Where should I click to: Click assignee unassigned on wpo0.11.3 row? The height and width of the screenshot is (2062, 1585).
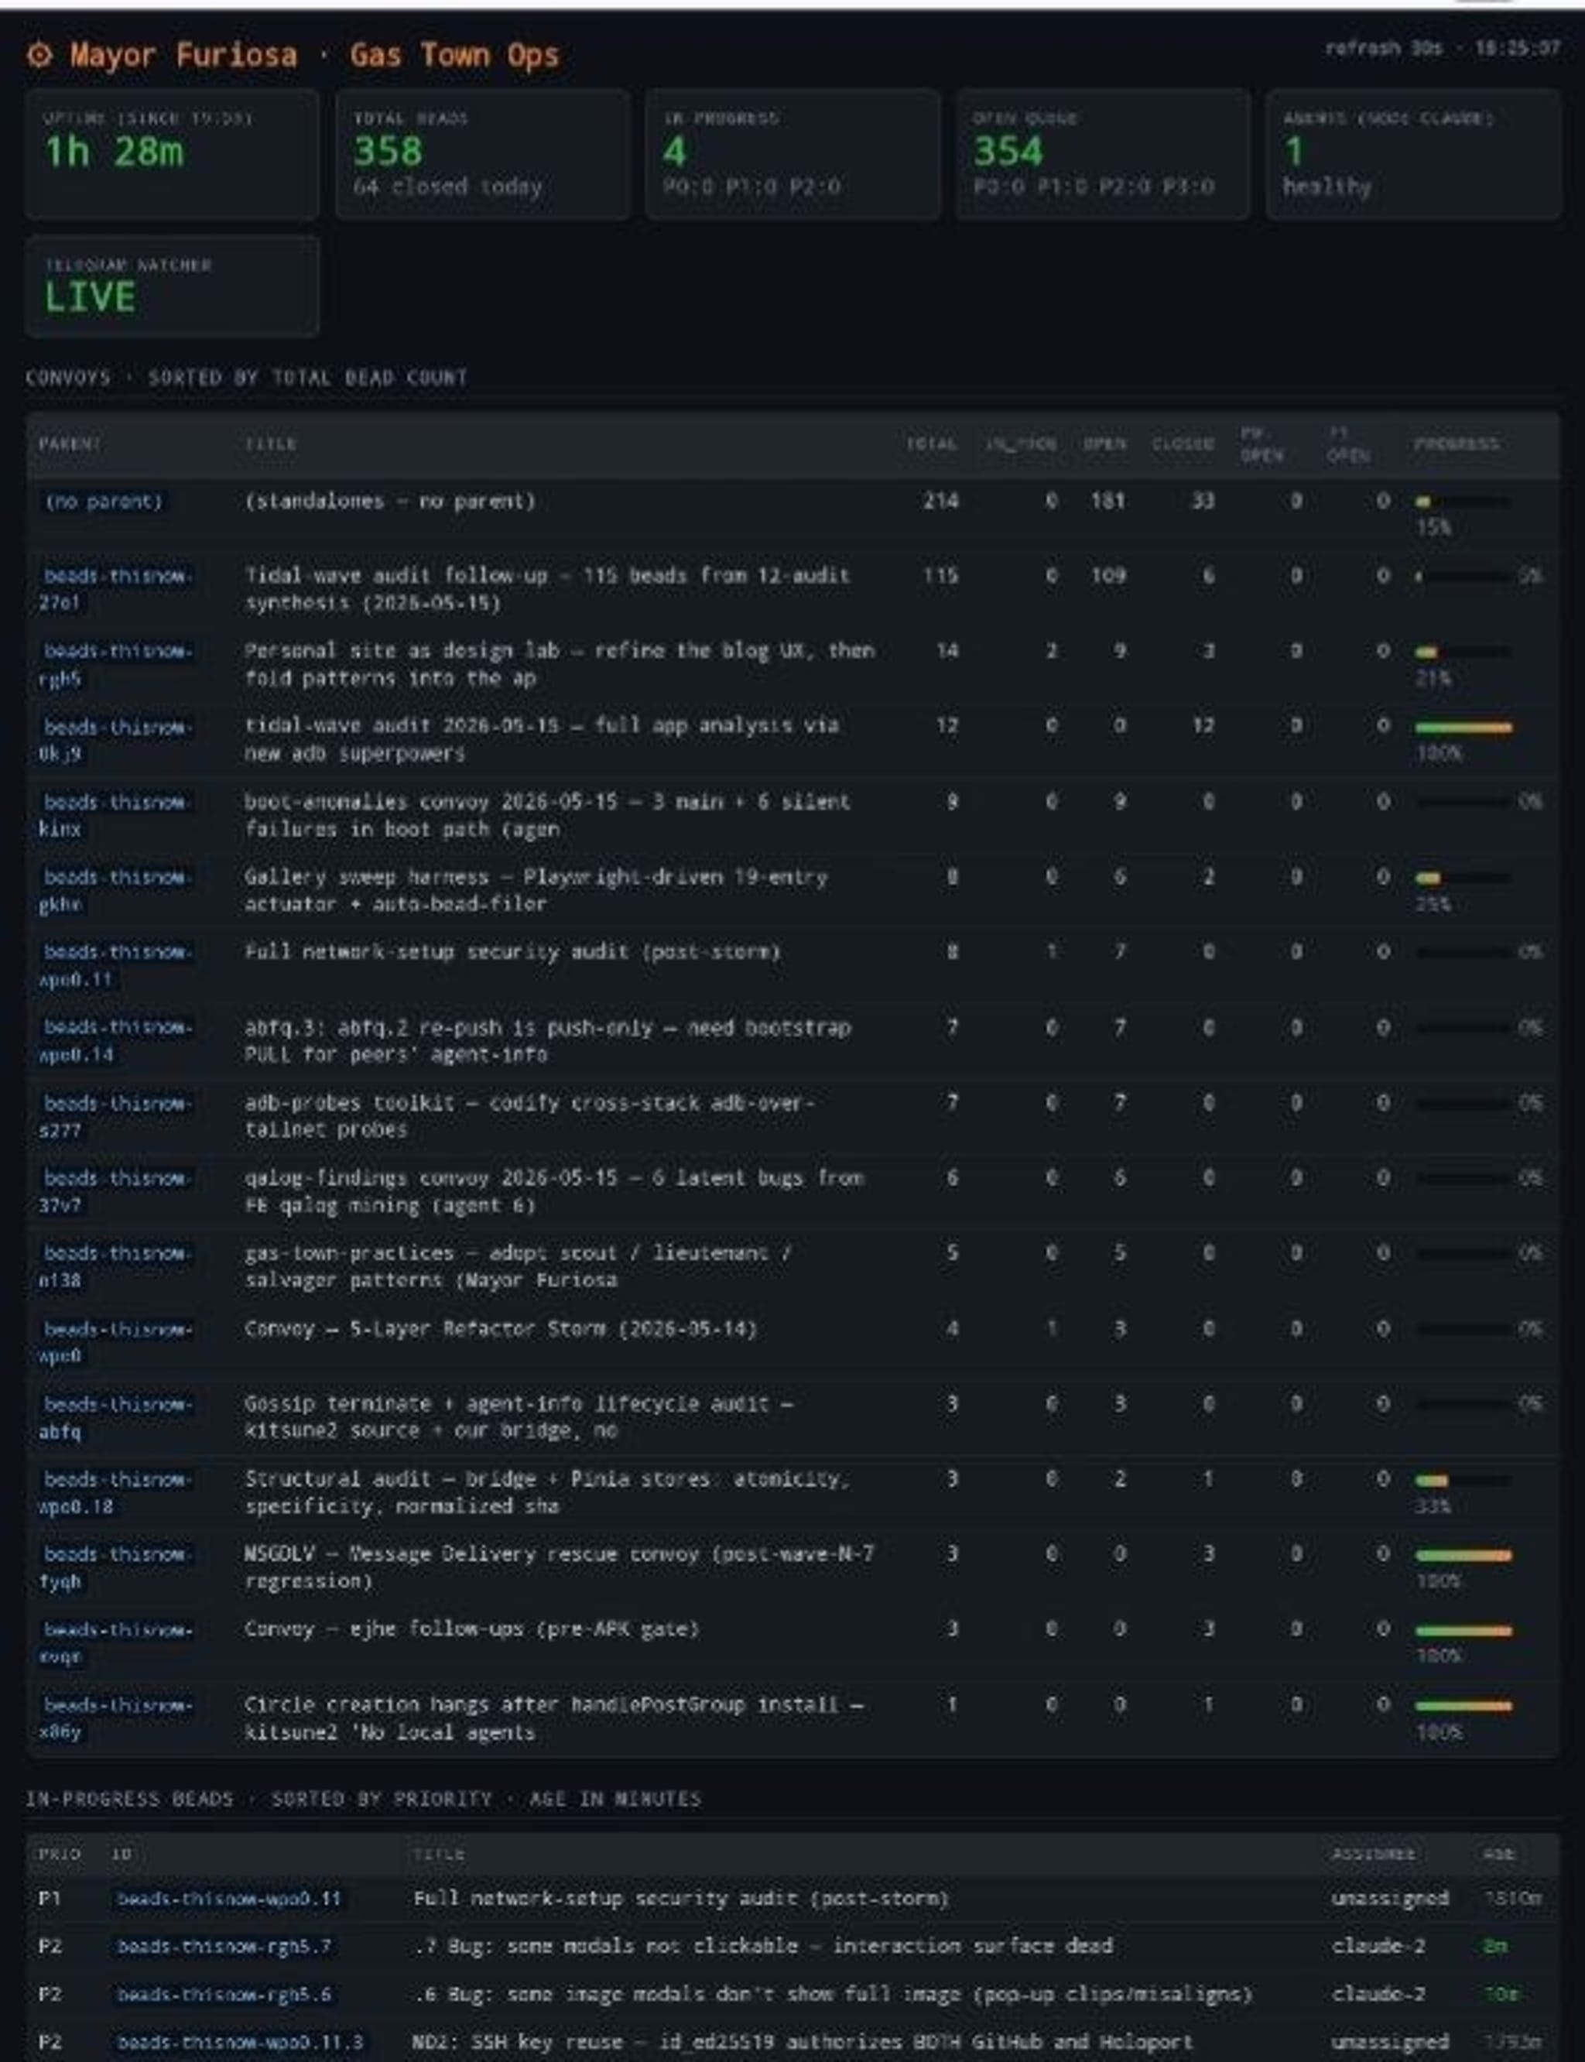pos(1390,2042)
